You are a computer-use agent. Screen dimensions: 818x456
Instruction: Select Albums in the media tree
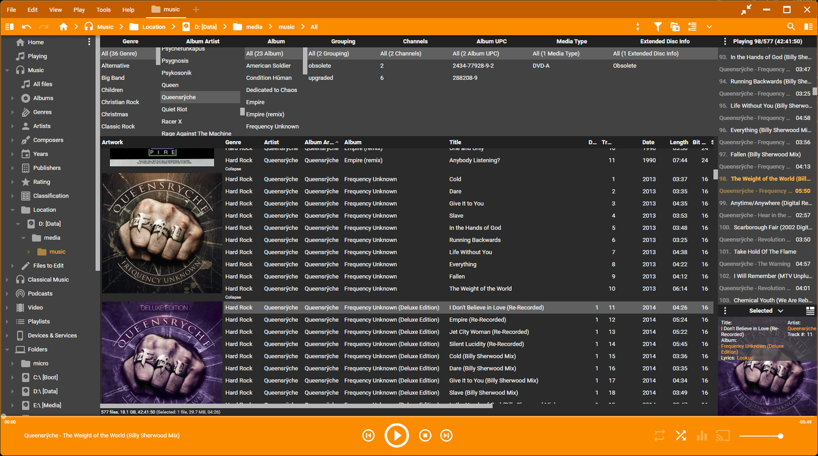[x=43, y=98]
